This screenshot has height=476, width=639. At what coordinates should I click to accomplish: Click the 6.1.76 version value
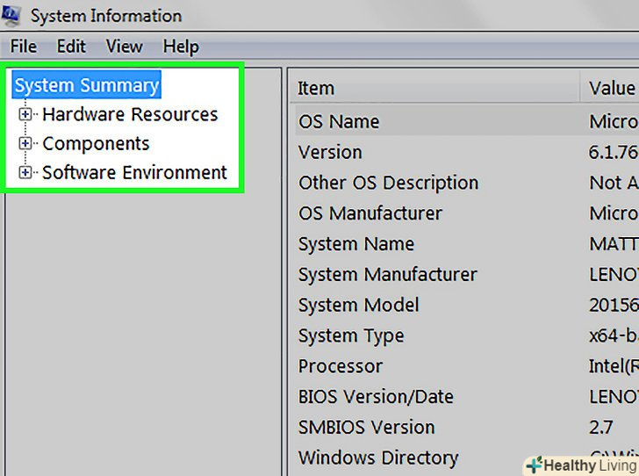coord(614,152)
